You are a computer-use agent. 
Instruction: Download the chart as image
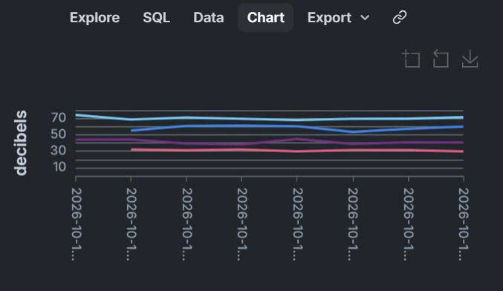[470, 59]
